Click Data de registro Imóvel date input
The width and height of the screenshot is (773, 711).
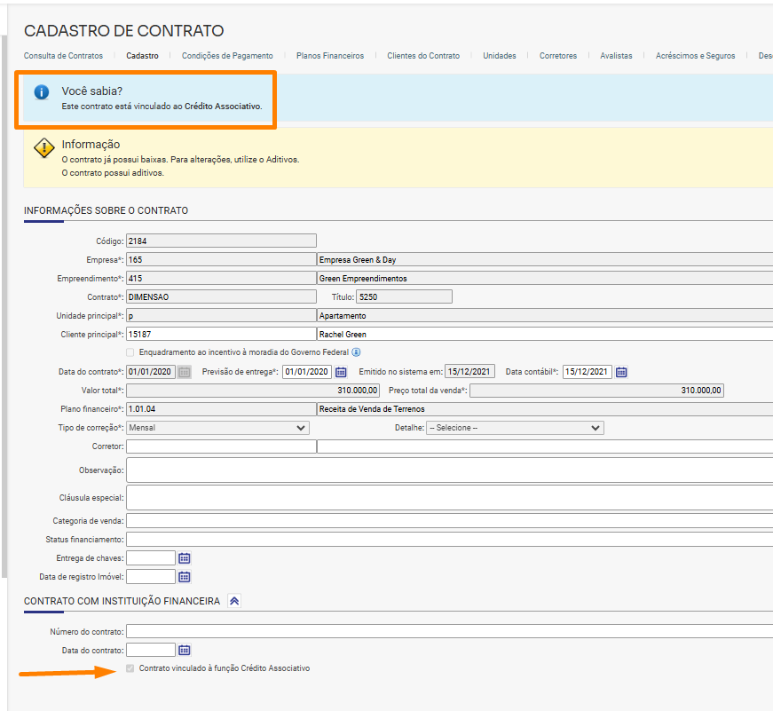[x=151, y=576]
